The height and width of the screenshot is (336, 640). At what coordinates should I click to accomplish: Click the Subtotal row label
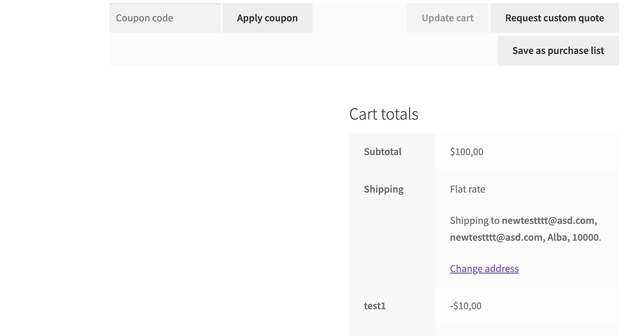[x=383, y=152]
